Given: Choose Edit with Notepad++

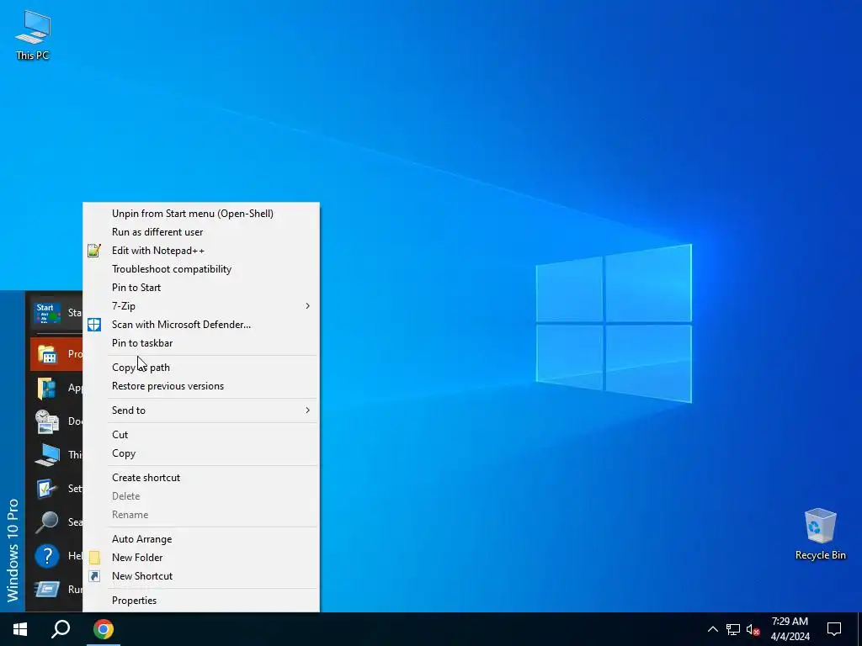Looking at the screenshot, I should pyautogui.click(x=201, y=251).
